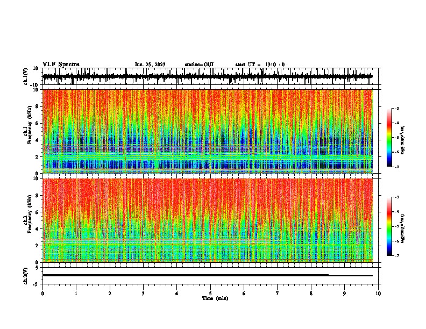Click the "2" kHz tick on ch.2 spectrogram axis
The height and width of the screenshot is (329, 426).
(37, 246)
